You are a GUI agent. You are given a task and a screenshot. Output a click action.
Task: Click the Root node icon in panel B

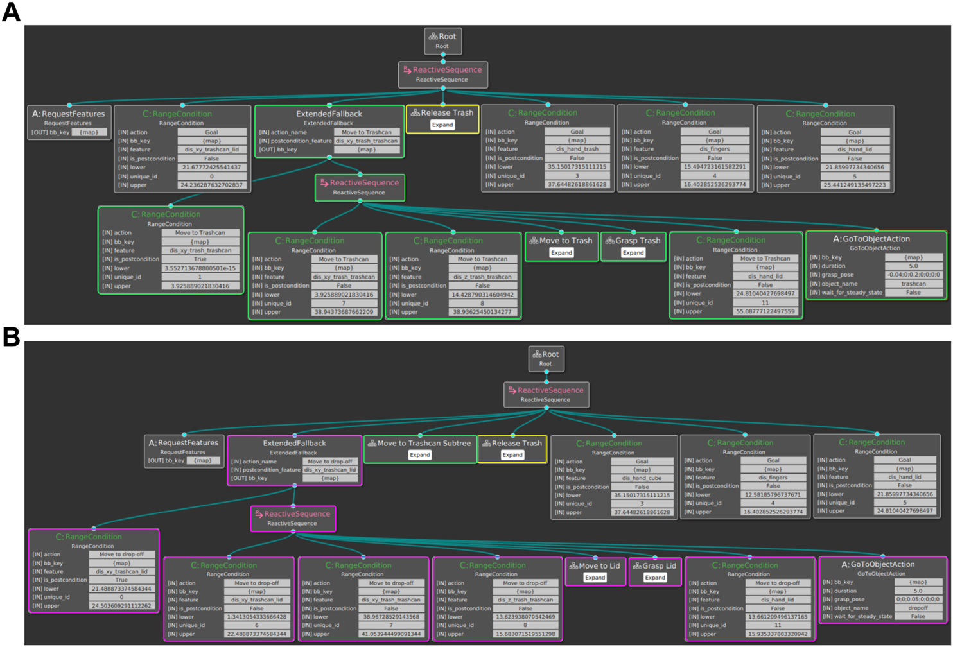tap(537, 354)
